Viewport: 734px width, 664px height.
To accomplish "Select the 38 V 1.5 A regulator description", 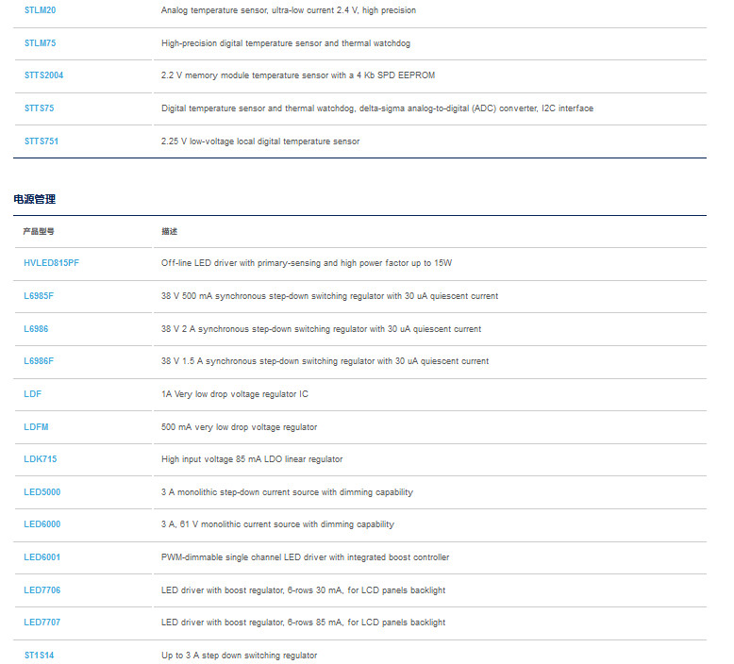I will [325, 361].
